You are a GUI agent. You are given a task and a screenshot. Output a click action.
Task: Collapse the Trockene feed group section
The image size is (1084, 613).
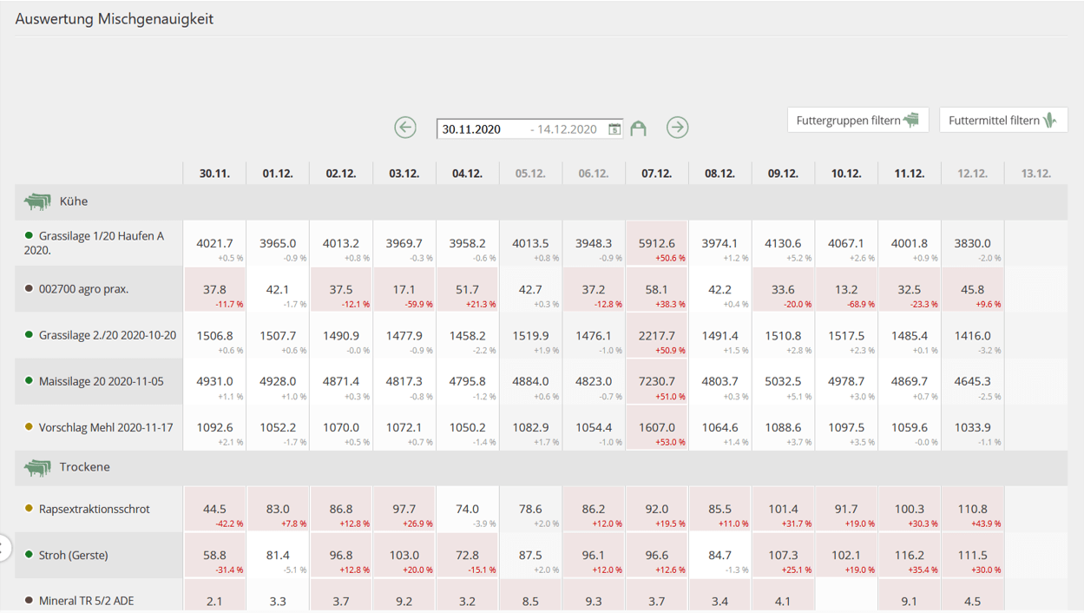click(x=84, y=467)
